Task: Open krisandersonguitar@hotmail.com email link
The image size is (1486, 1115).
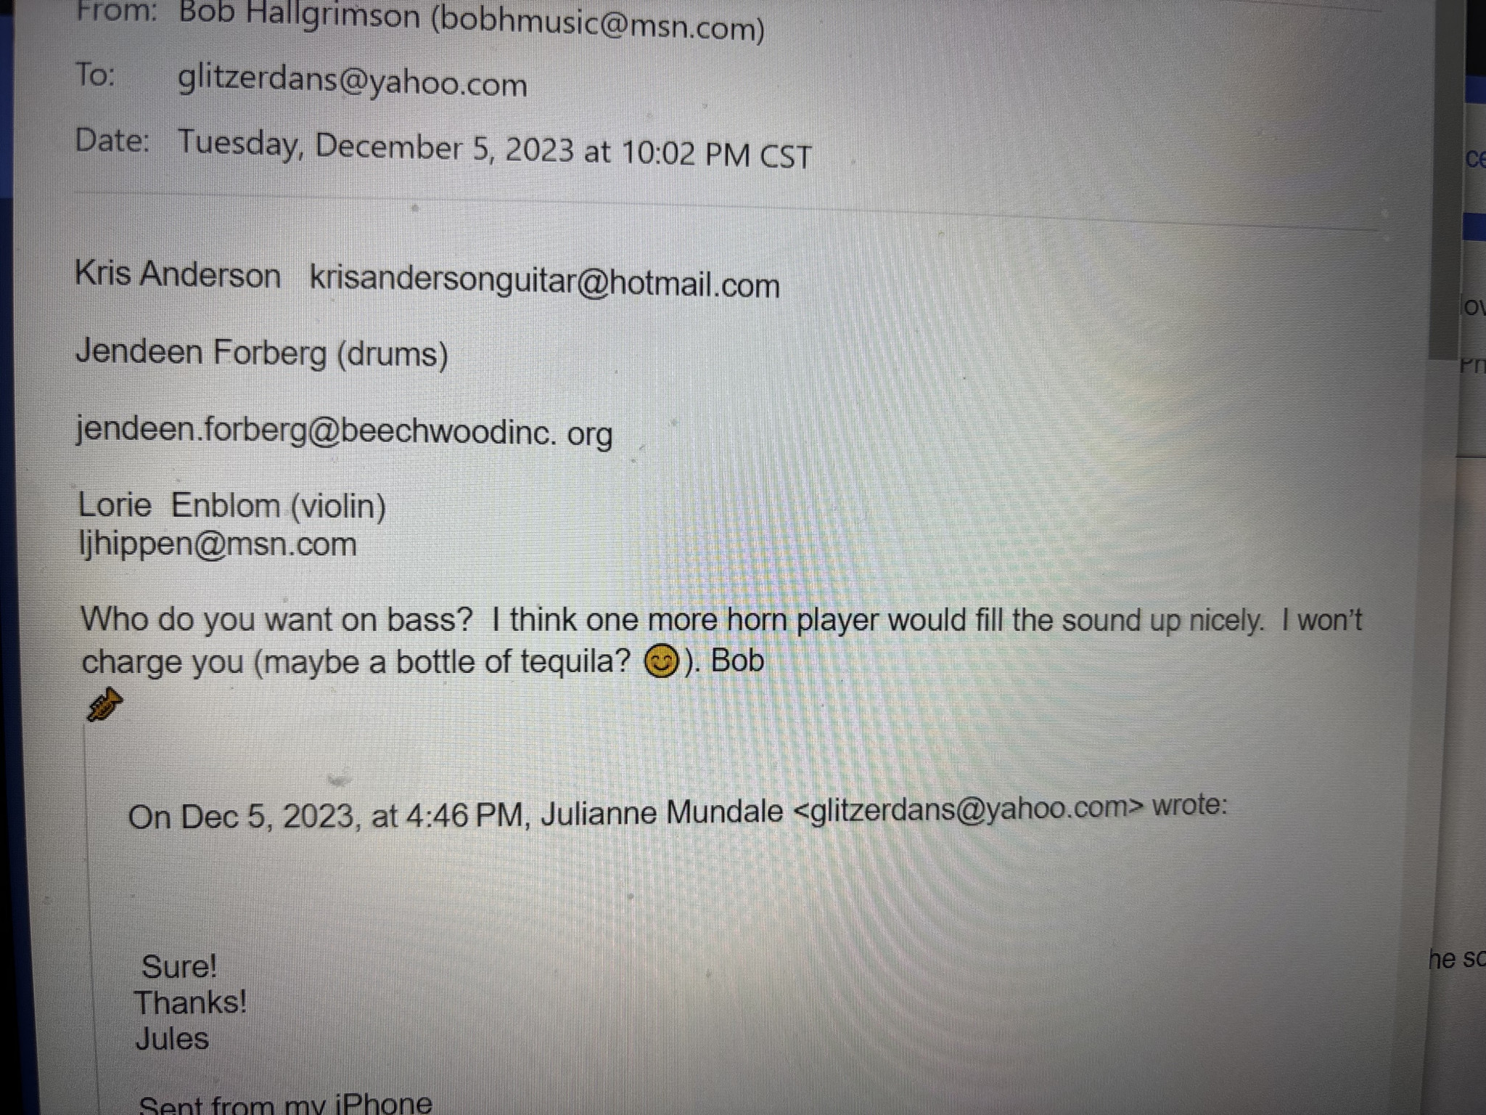Action: (544, 282)
